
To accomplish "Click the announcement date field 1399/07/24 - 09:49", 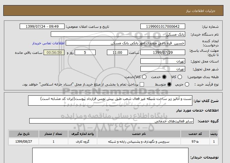I will tap(42, 26).
